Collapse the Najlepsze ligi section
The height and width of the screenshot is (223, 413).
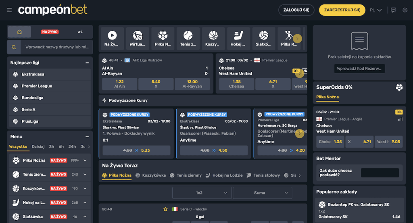[x=87, y=63]
